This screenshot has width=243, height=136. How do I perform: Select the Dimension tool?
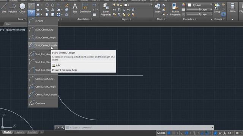coord(85,8)
